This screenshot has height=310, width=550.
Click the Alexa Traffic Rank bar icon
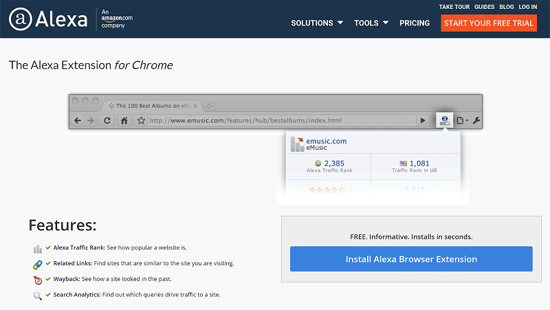[x=38, y=249]
